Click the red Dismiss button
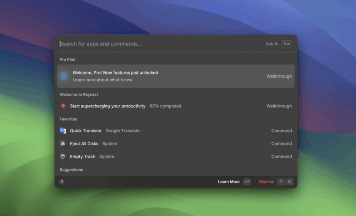 pos(266,182)
